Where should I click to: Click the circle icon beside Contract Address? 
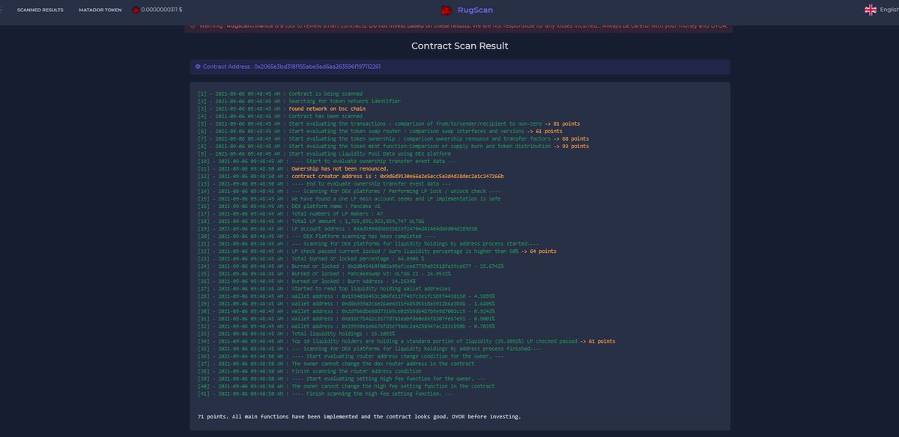click(198, 67)
